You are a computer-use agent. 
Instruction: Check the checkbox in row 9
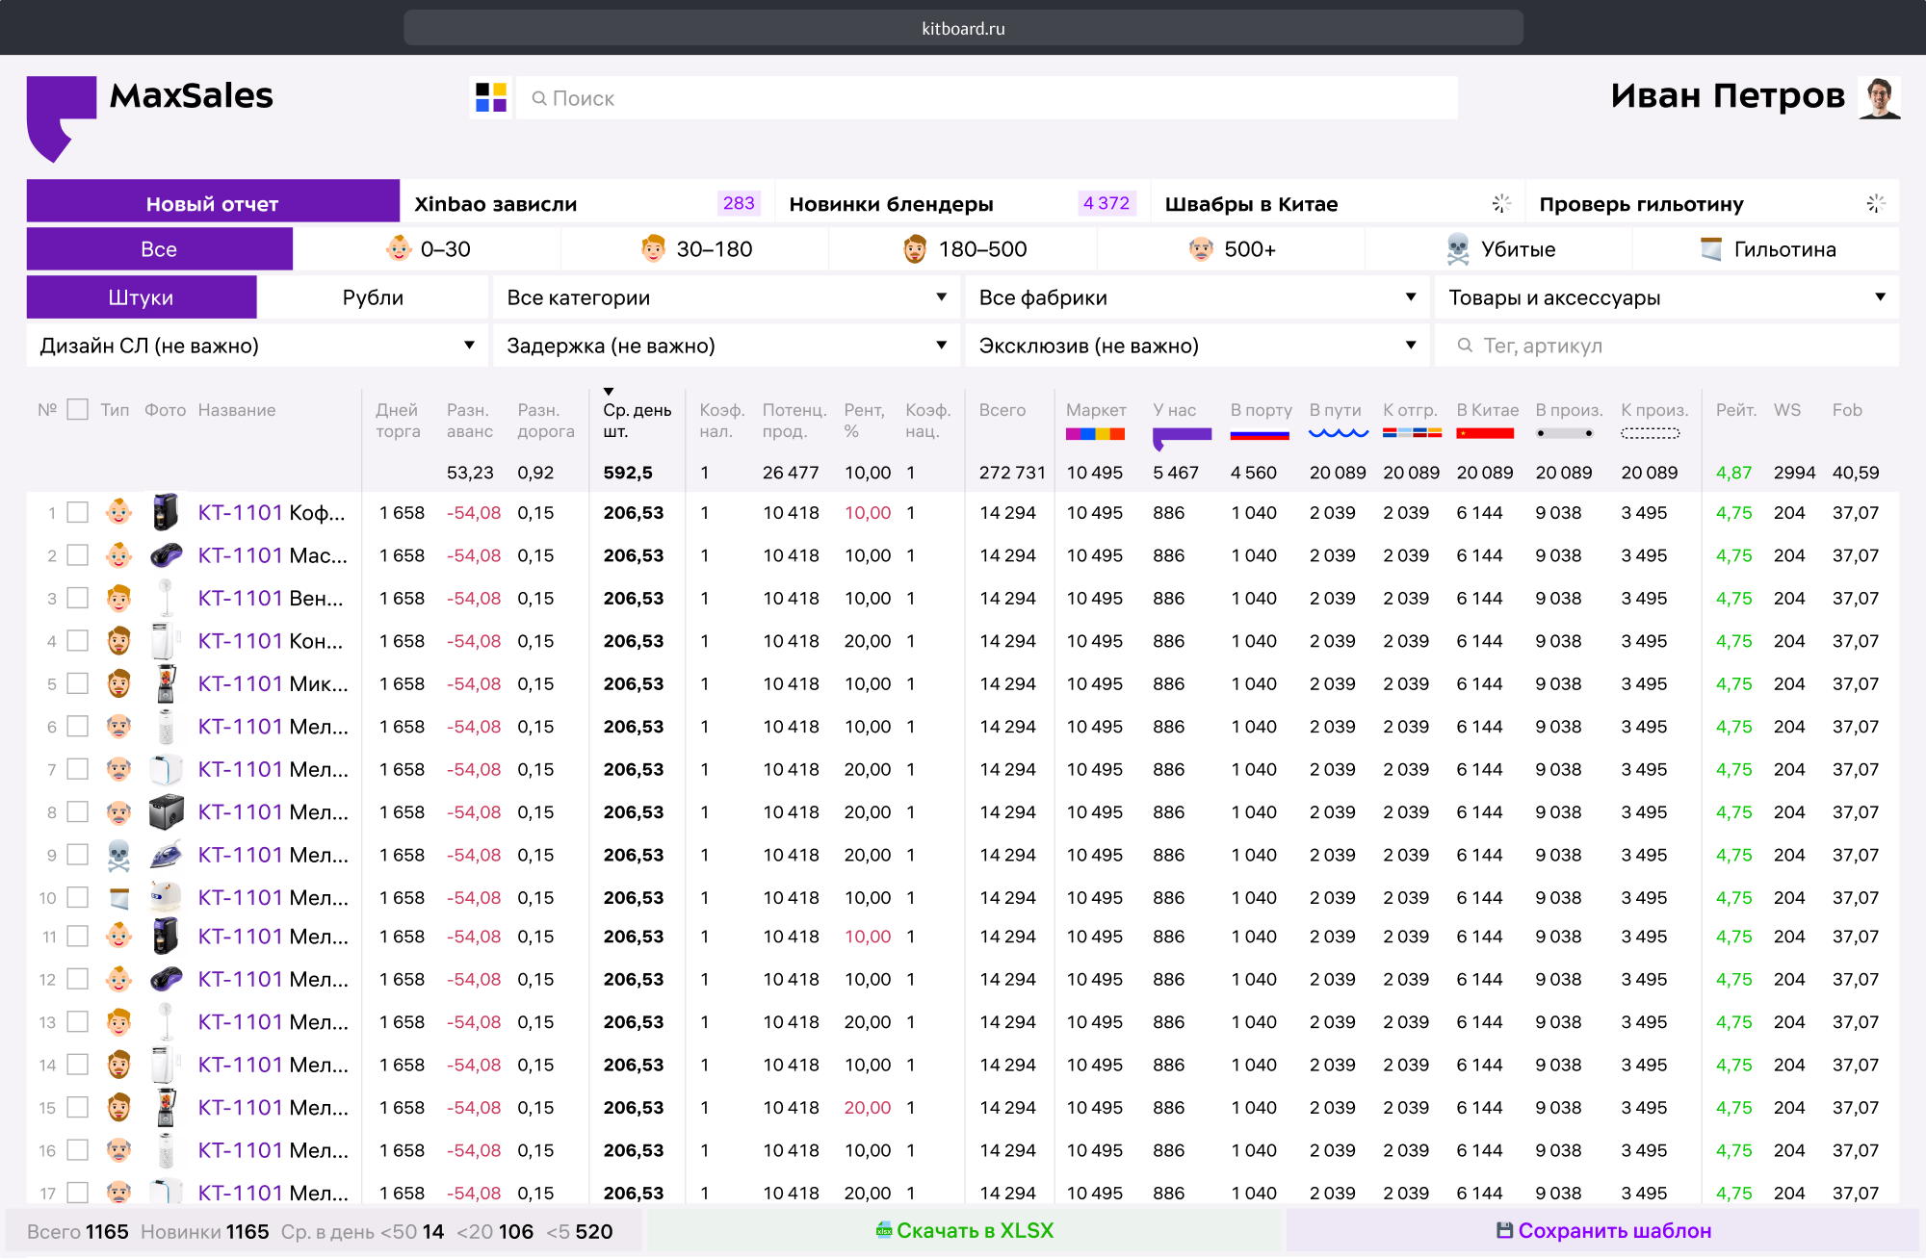pos(78,855)
